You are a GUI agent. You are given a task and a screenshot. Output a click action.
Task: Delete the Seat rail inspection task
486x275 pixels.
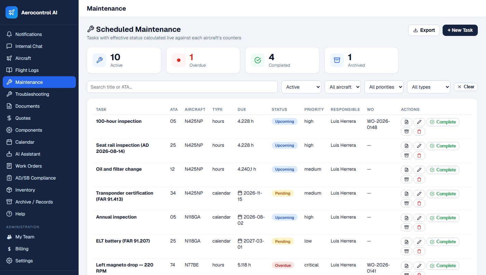[x=419, y=155]
